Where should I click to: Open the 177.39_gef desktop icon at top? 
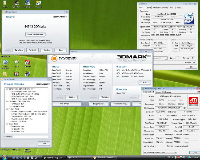click(27, 4)
